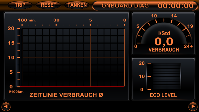199x112 pixels.
Task: Click the 10 l/100km horizontal gridline
Action: click(73, 58)
